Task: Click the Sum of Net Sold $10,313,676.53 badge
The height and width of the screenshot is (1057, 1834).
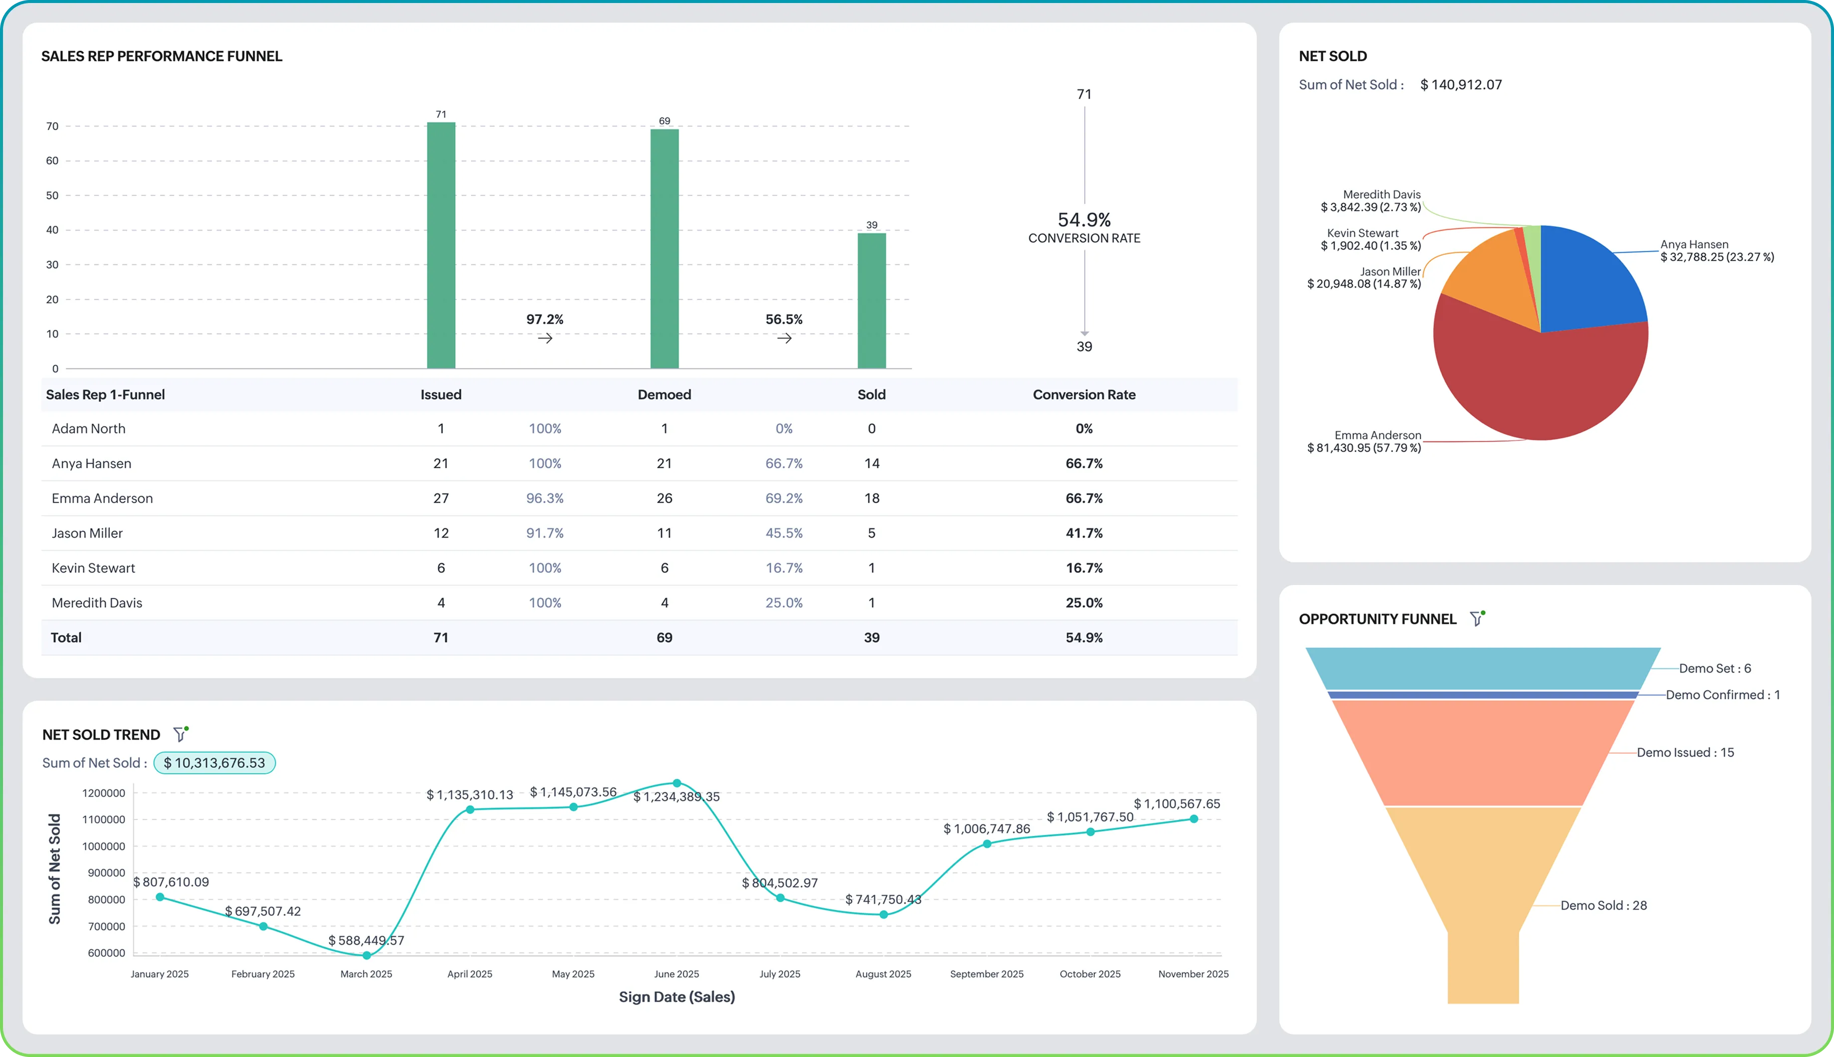Action: (x=214, y=763)
